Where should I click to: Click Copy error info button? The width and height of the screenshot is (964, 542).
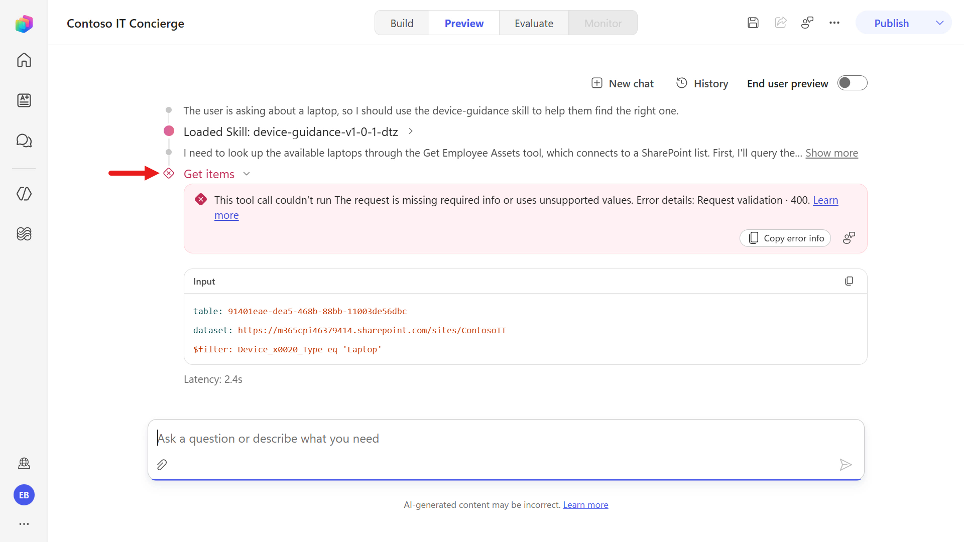pos(785,238)
